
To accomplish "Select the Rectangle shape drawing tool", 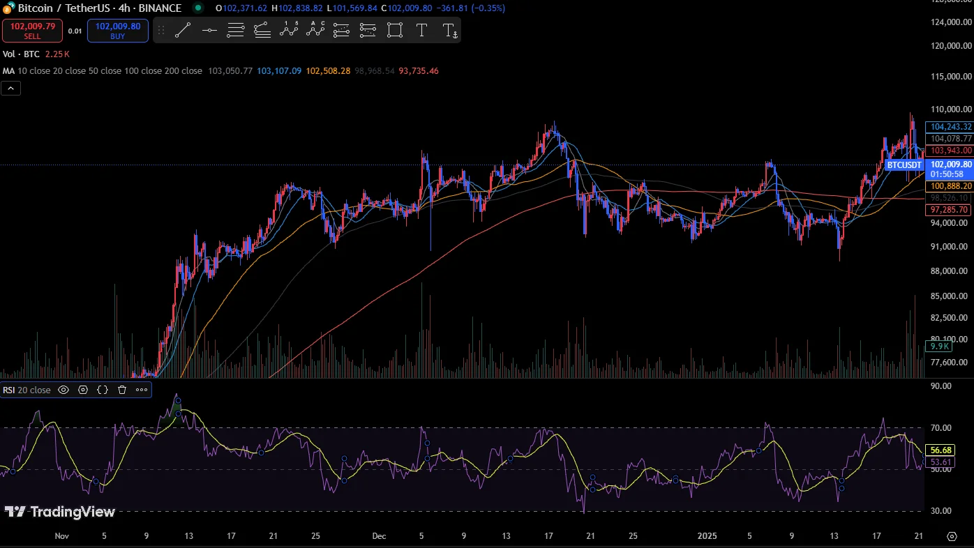I will click(395, 30).
